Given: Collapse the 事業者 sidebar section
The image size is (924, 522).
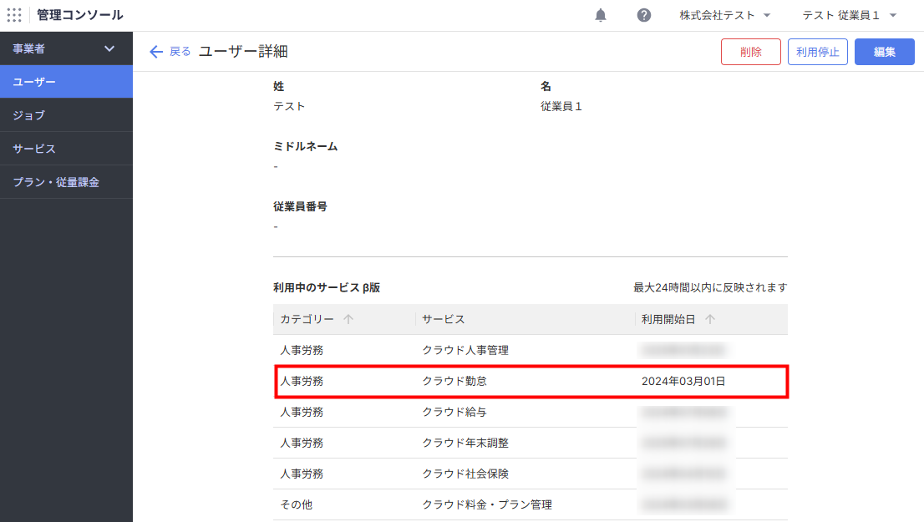Looking at the screenshot, I should point(109,48).
